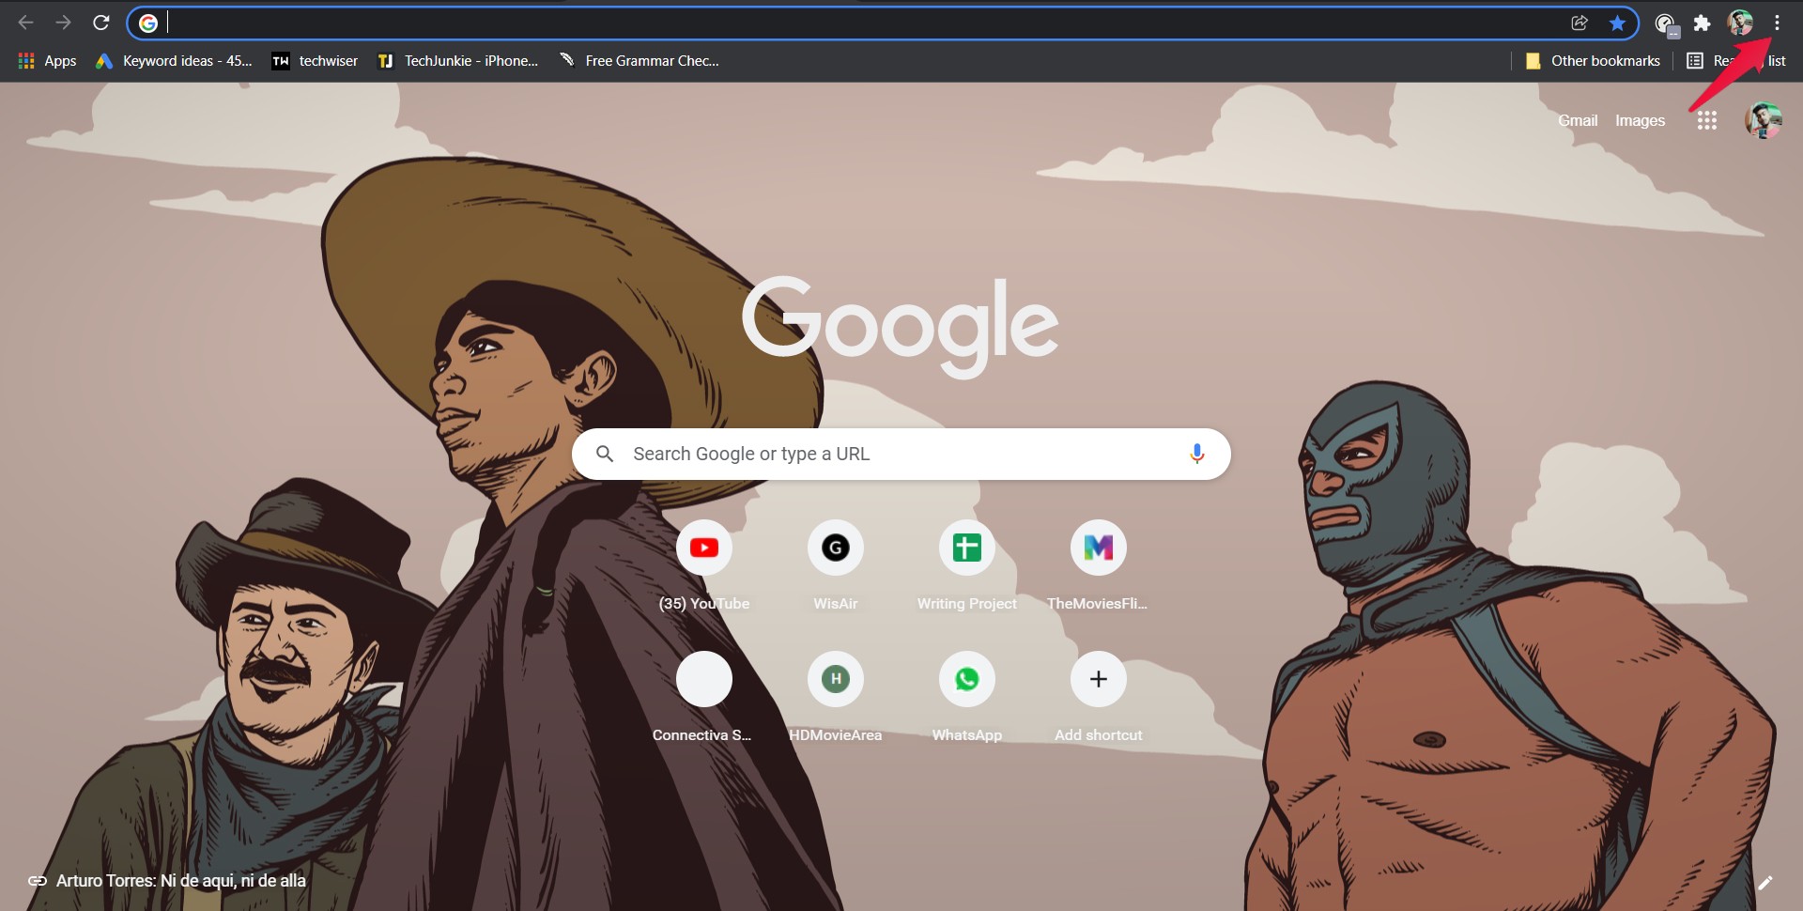Click the magnifier icon in the search box
Screen dimensions: 1803x911
[x=605, y=455]
